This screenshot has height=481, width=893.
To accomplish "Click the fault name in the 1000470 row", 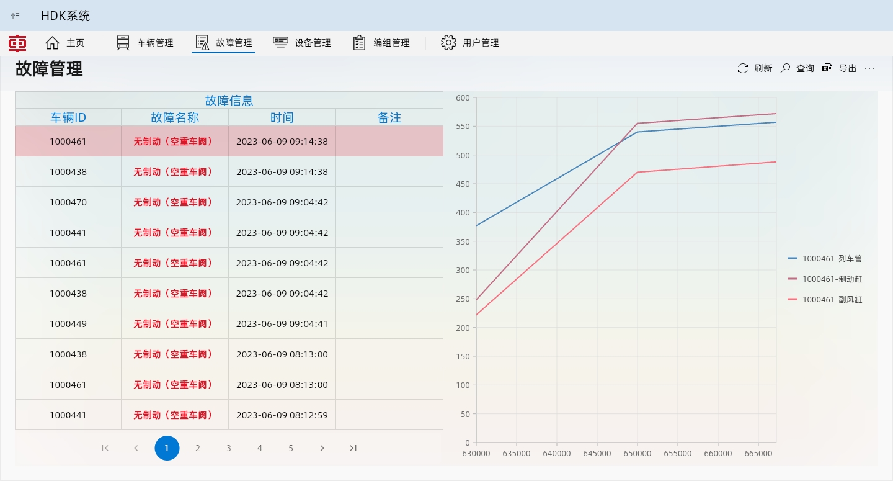I will click(175, 202).
